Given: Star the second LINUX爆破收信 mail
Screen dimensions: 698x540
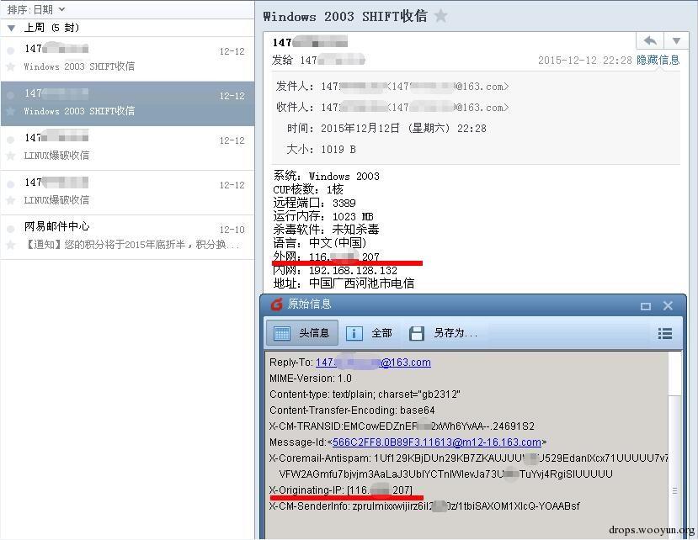Looking at the screenshot, I should [11, 200].
